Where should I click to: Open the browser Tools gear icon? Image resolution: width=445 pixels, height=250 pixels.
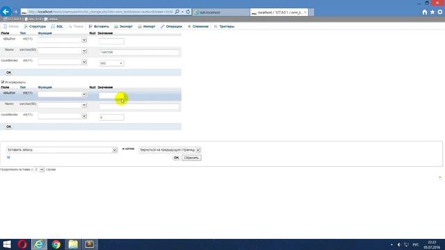point(440,12)
